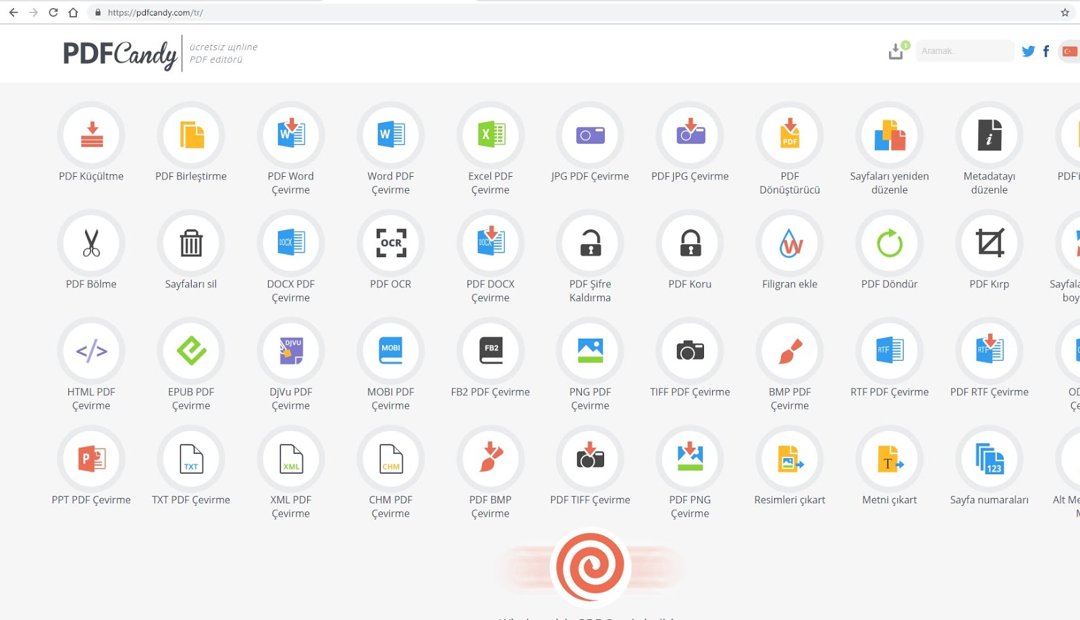
Task: Open the PDF OCR tool icon
Action: click(x=391, y=243)
